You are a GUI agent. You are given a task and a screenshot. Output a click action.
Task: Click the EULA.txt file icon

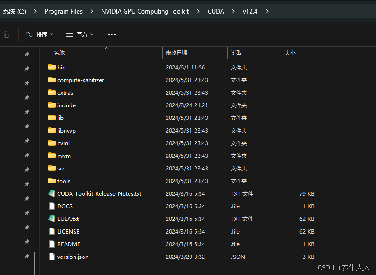[x=51, y=219]
